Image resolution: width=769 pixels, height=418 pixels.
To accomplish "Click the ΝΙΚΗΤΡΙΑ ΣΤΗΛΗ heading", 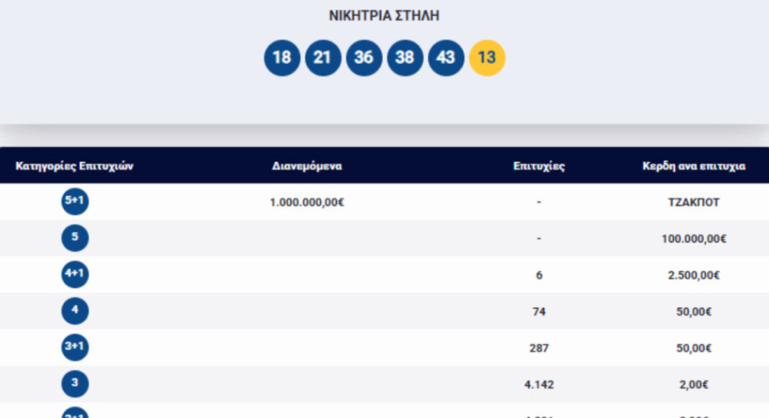I will pos(384,16).
